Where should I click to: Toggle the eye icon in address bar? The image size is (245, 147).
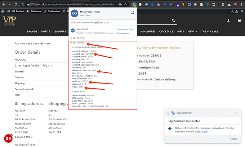(x=120, y=4)
